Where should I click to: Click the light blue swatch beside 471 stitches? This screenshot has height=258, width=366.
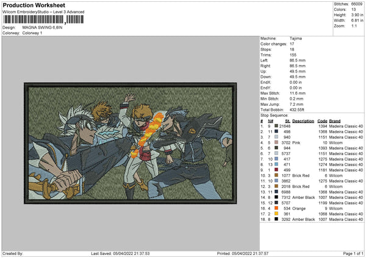pyautogui.click(x=276, y=164)
